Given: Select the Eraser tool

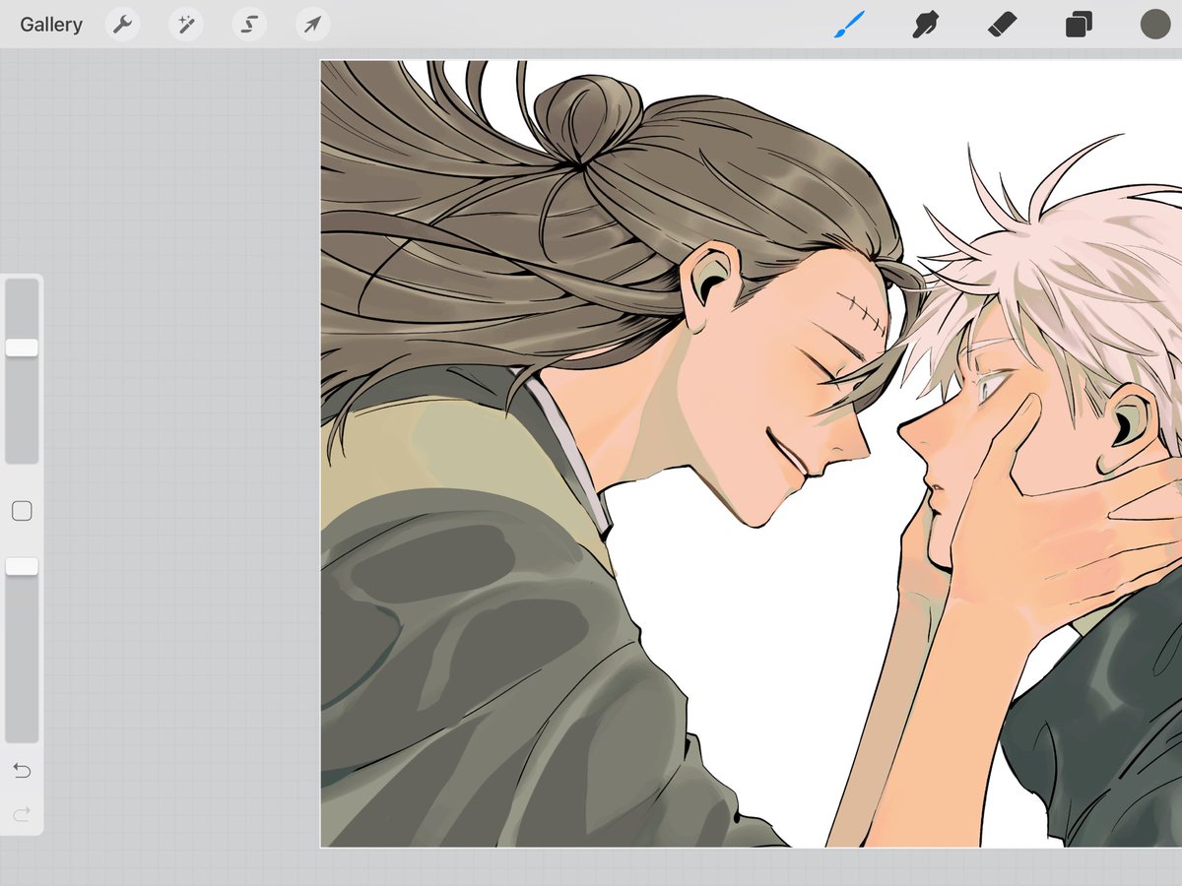Looking at the screenshot, I should click(x=1002, y=25).
